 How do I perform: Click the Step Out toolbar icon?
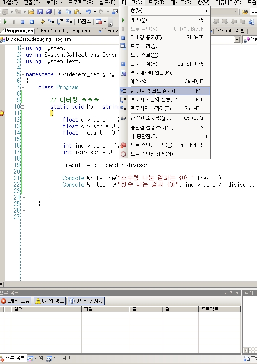tap(69, 22)
